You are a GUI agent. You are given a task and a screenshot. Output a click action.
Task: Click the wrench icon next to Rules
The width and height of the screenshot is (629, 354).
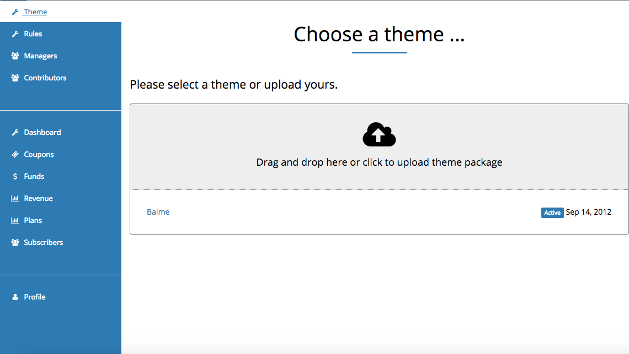point(15,34)
